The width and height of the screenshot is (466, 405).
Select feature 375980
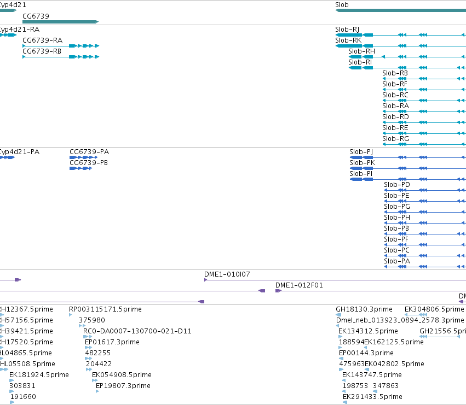pos(82,326)
